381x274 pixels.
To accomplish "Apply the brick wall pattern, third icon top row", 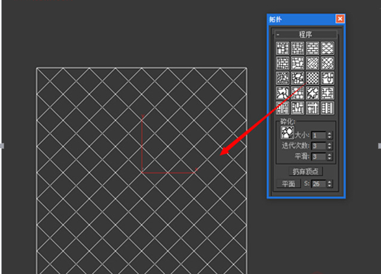I will (x=313, y=48).
